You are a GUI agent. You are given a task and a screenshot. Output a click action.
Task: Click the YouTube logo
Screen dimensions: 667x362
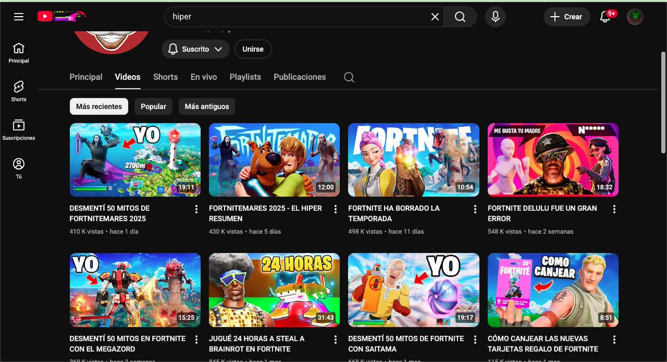click(x=62, y=17)
